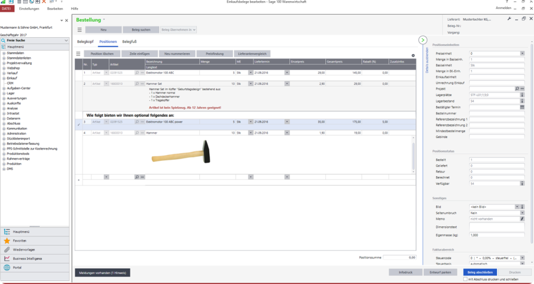
Task: Search for a project with the magnifier icon
Action: point(517,88)
